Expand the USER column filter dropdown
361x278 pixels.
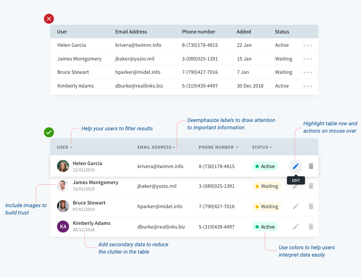71,147
